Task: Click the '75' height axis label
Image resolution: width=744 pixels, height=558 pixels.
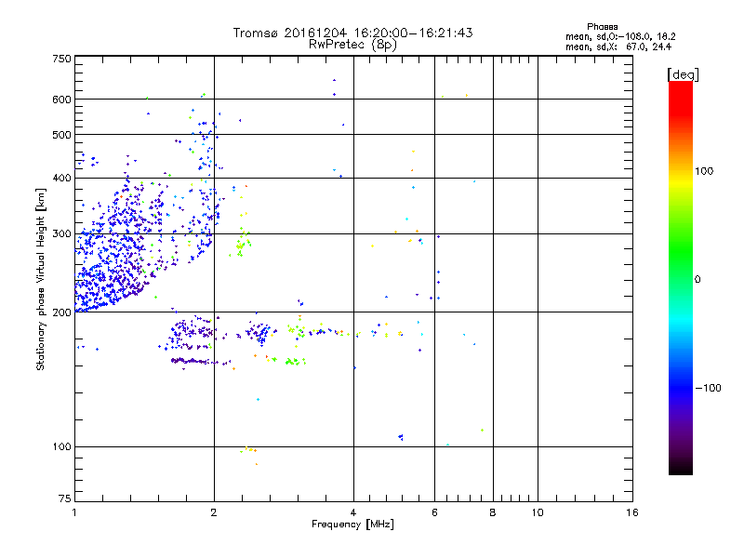Action: [x=64, y=498]
